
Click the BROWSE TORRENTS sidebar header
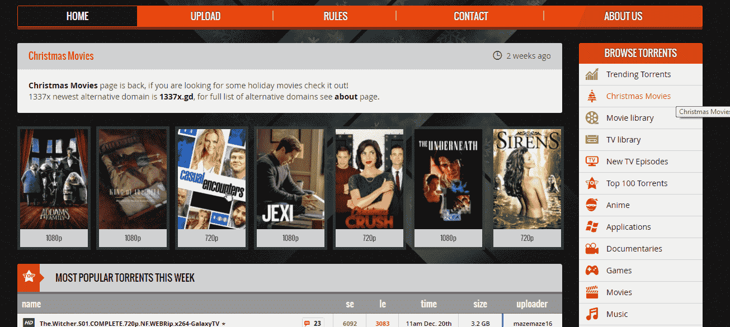coord(640,53)
